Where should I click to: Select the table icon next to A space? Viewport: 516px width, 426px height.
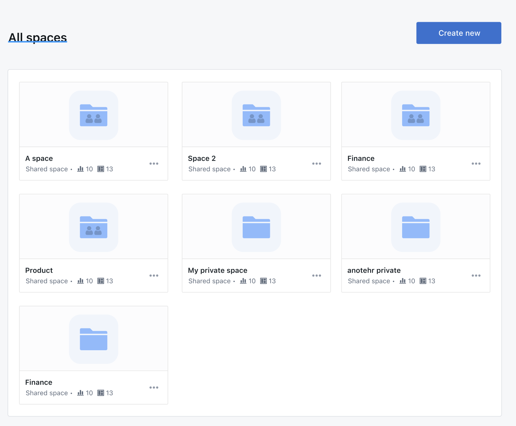coord(101,169)
